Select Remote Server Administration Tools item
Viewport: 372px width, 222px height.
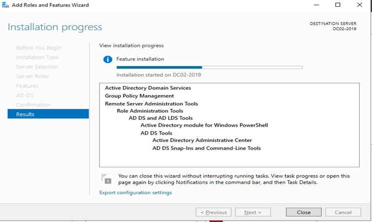point(151,103)
